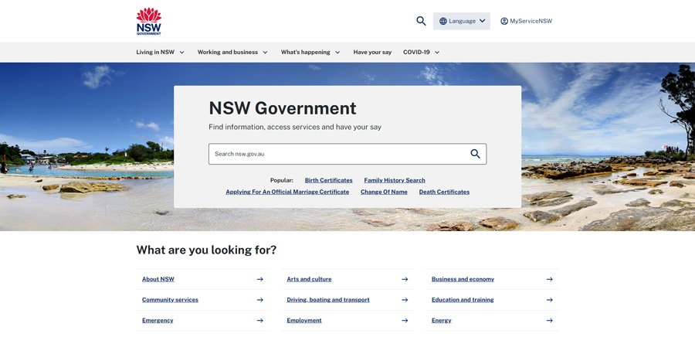
Task: Expand Working and business chevron
Action: click(x=265, y=53)
